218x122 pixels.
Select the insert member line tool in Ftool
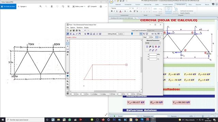tap(68, 43)
